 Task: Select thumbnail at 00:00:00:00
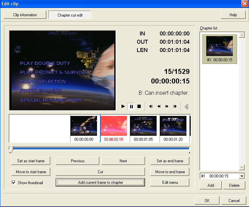[x=84, y=126]
